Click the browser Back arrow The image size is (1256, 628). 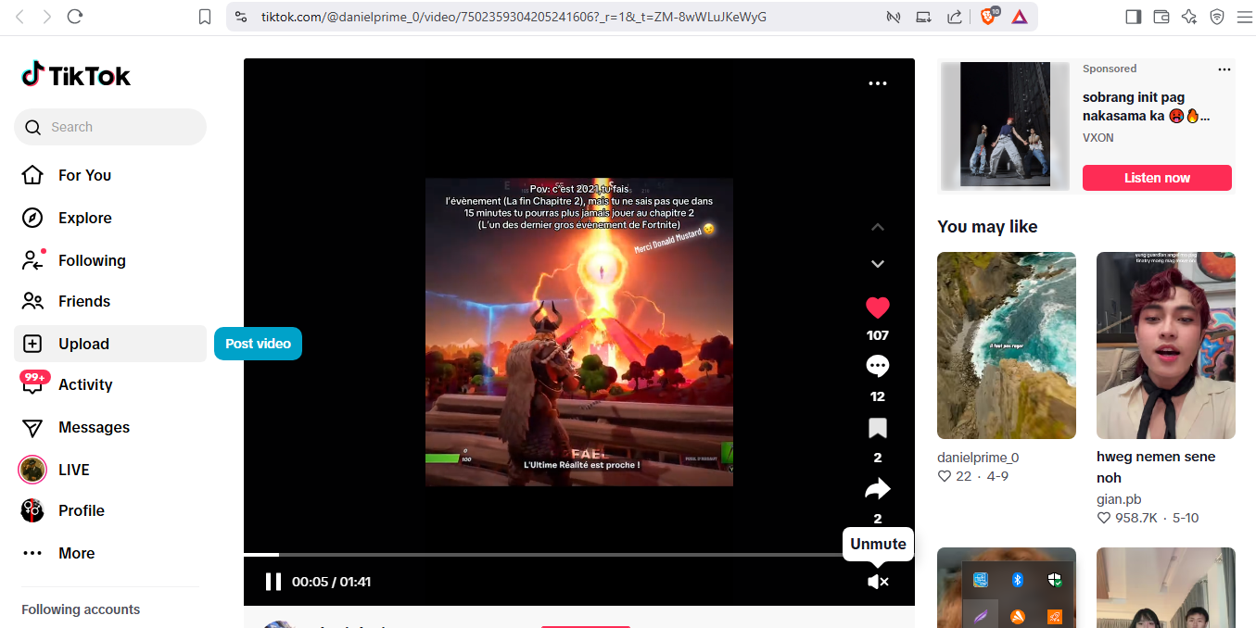coord(19,17)
